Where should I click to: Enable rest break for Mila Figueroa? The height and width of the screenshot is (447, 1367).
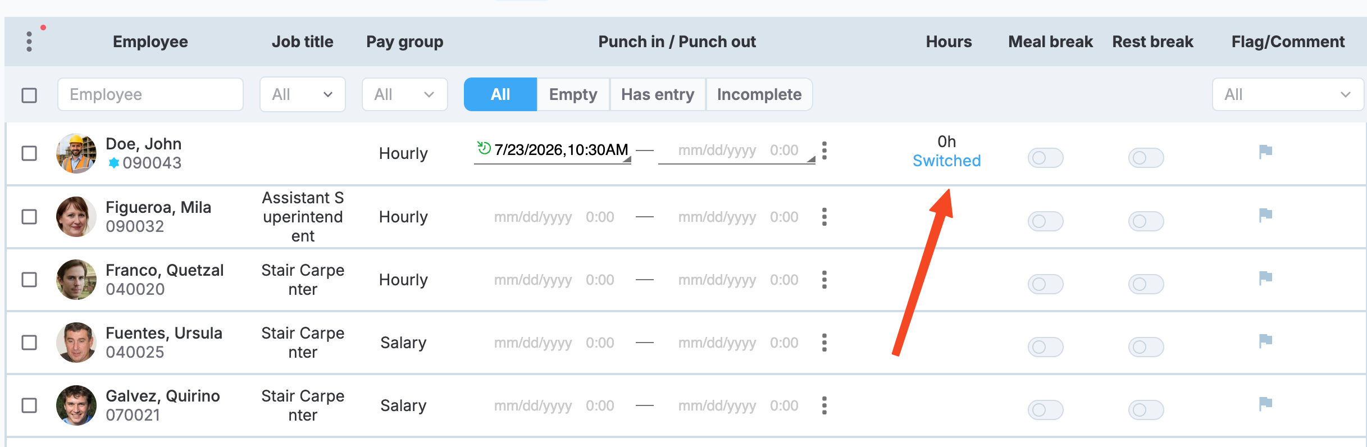1146,221
